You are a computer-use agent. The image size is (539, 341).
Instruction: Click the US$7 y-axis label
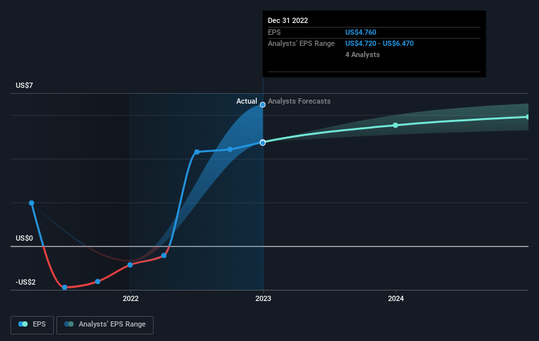(x=24, y=85)
